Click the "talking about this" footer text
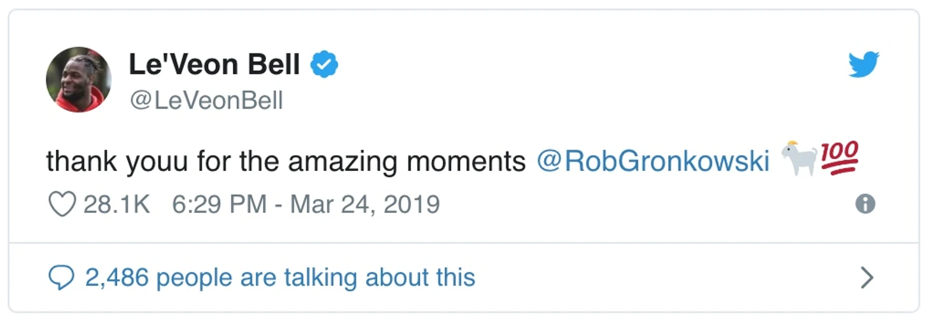The image size is (929, 323). (379, 278)
